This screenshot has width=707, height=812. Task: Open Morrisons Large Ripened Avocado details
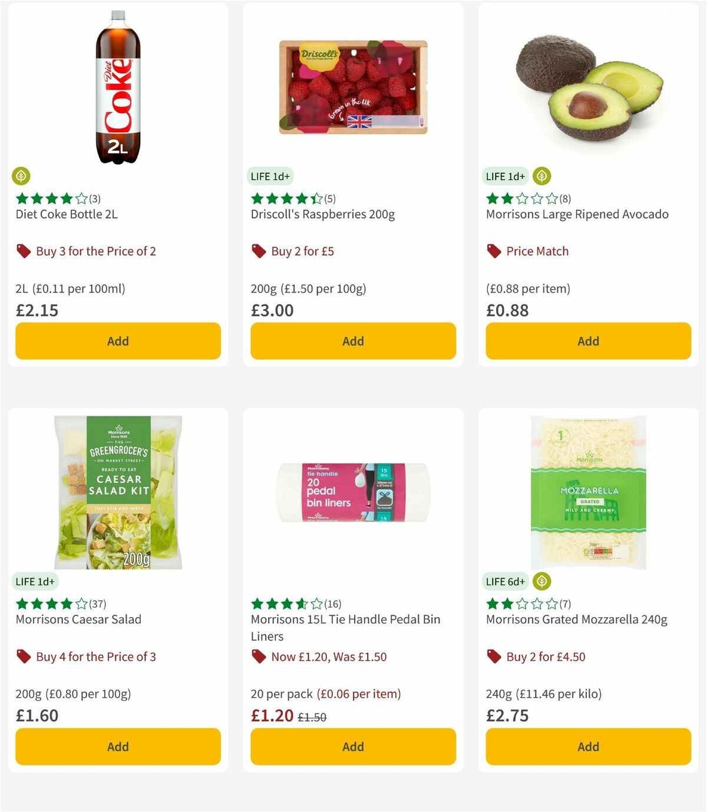pyautogui.click(x=577, y=214)
